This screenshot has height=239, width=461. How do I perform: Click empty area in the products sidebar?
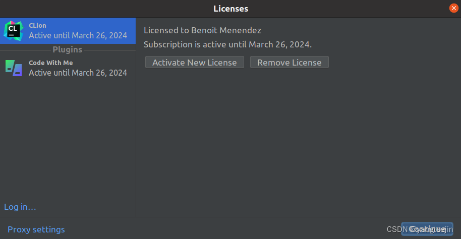point(68,141)
